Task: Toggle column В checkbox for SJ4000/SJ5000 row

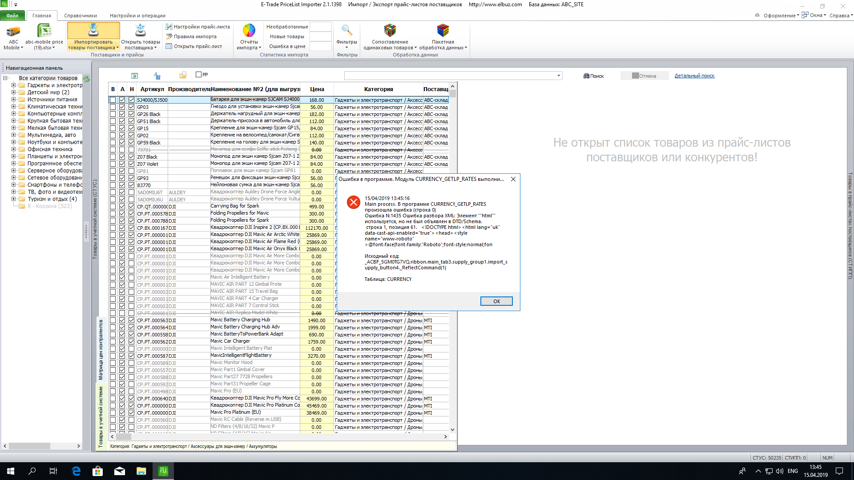Action: point(113,100)
